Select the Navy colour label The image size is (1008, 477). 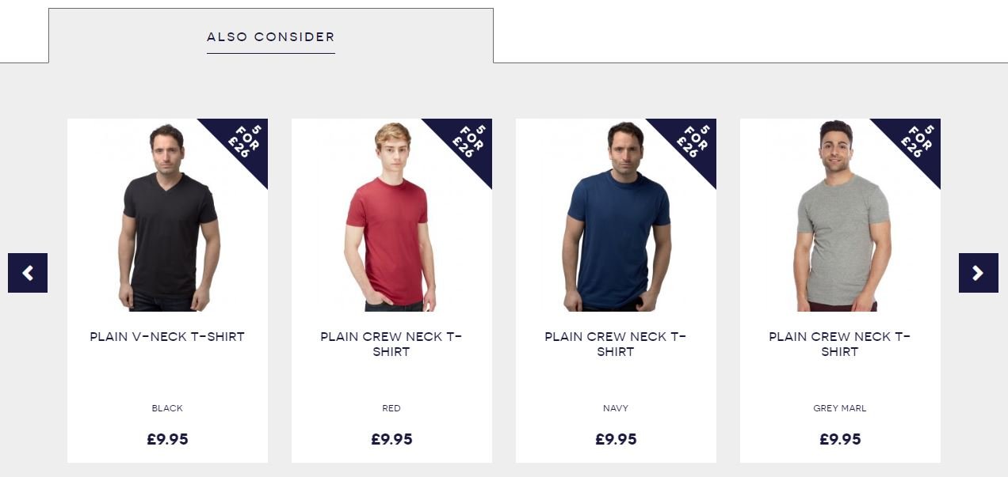tap(616, 408)
